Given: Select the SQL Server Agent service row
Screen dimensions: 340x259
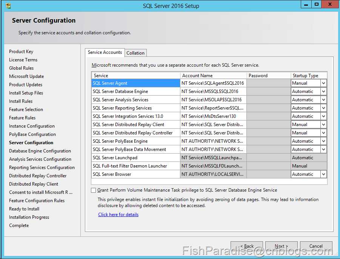Looking at the screenshot, I should (x=136, y=83).
